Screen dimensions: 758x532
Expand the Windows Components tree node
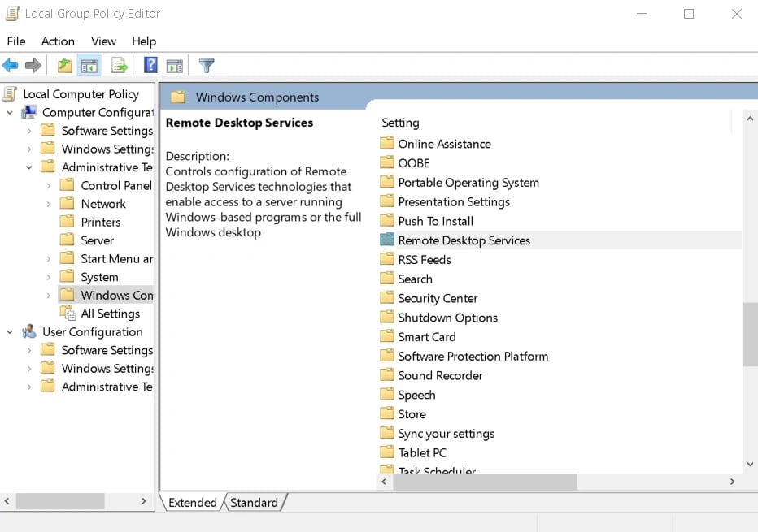coord(48,296)
